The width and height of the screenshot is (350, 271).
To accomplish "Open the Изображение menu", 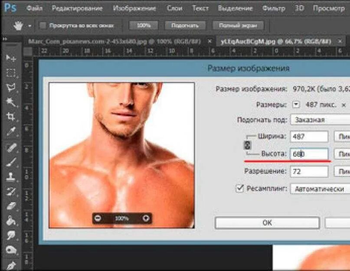I will click(x=134, y=9).
